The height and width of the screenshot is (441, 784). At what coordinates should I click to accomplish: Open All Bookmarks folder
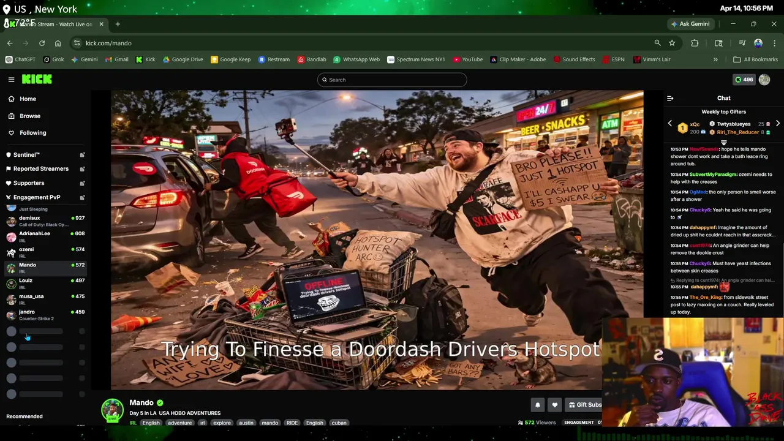tap(755, 60)
